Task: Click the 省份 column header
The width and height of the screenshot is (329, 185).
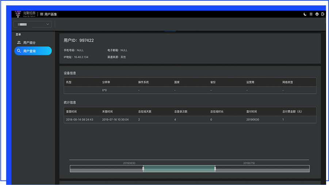Action: tap(213, 82)
